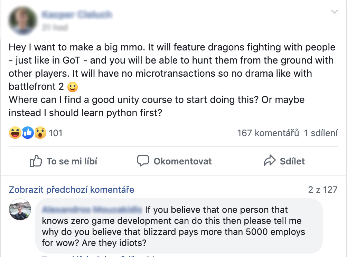
Task: Click the smiley emoji after battlefront 2
Action: [x=73, y=87]
